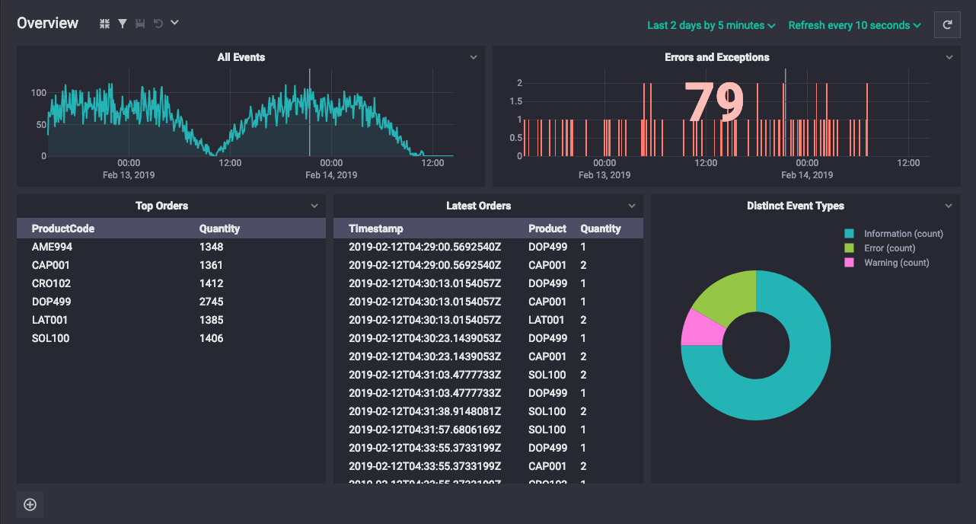Click the 'Warning (count)' legend label
Image resolution: width=976 pixels, height=524 pixels.
click(897, 263)
